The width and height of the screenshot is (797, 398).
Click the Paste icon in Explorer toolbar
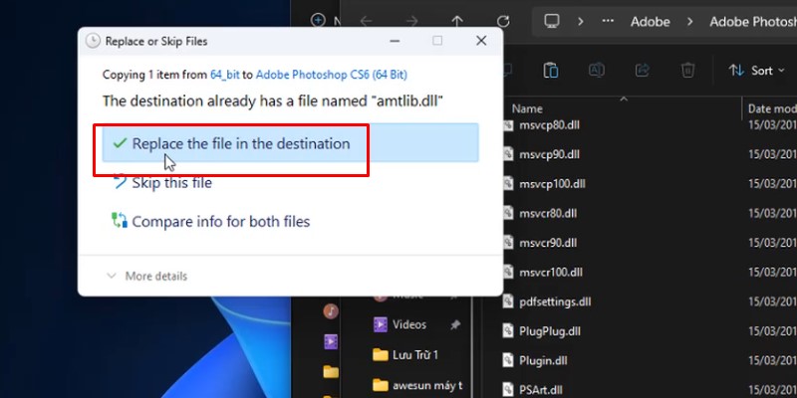(x=551, y=70)
